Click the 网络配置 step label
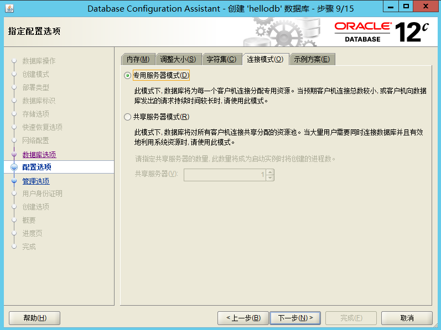Screen dimensions: 441x330 click(36, 140)
